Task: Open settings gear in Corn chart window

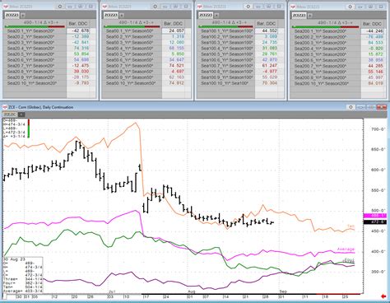Action: pyautogui.click(x=351, y=107)
